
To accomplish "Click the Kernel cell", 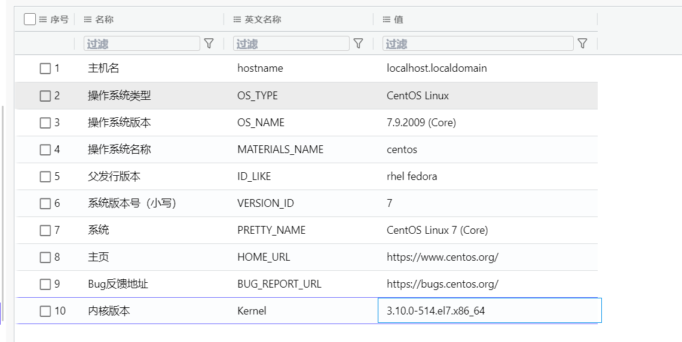I will (x=252, y=311).
